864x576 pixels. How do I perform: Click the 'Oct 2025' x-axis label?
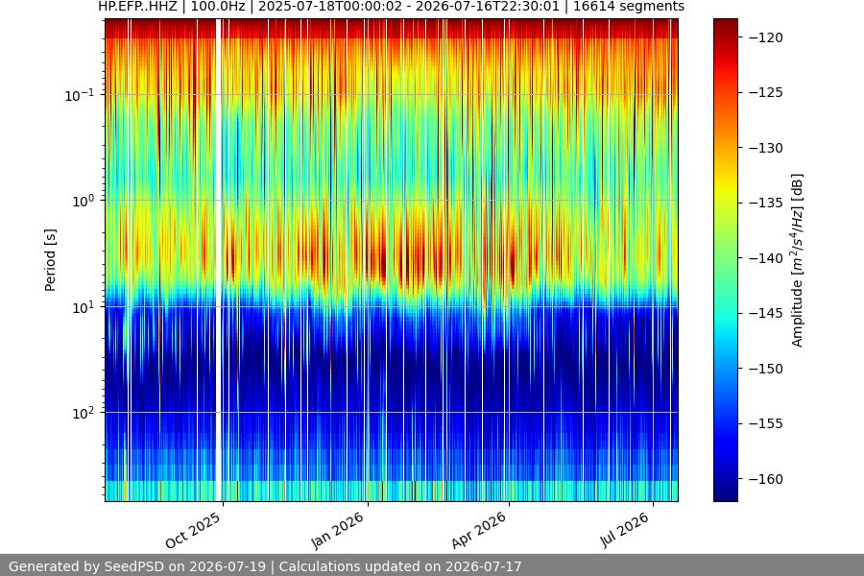point(193,530)
